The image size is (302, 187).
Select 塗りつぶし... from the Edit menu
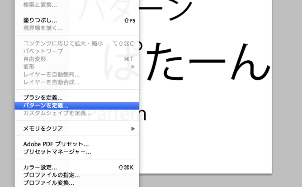pyautogui.click(x=77, y=20)
